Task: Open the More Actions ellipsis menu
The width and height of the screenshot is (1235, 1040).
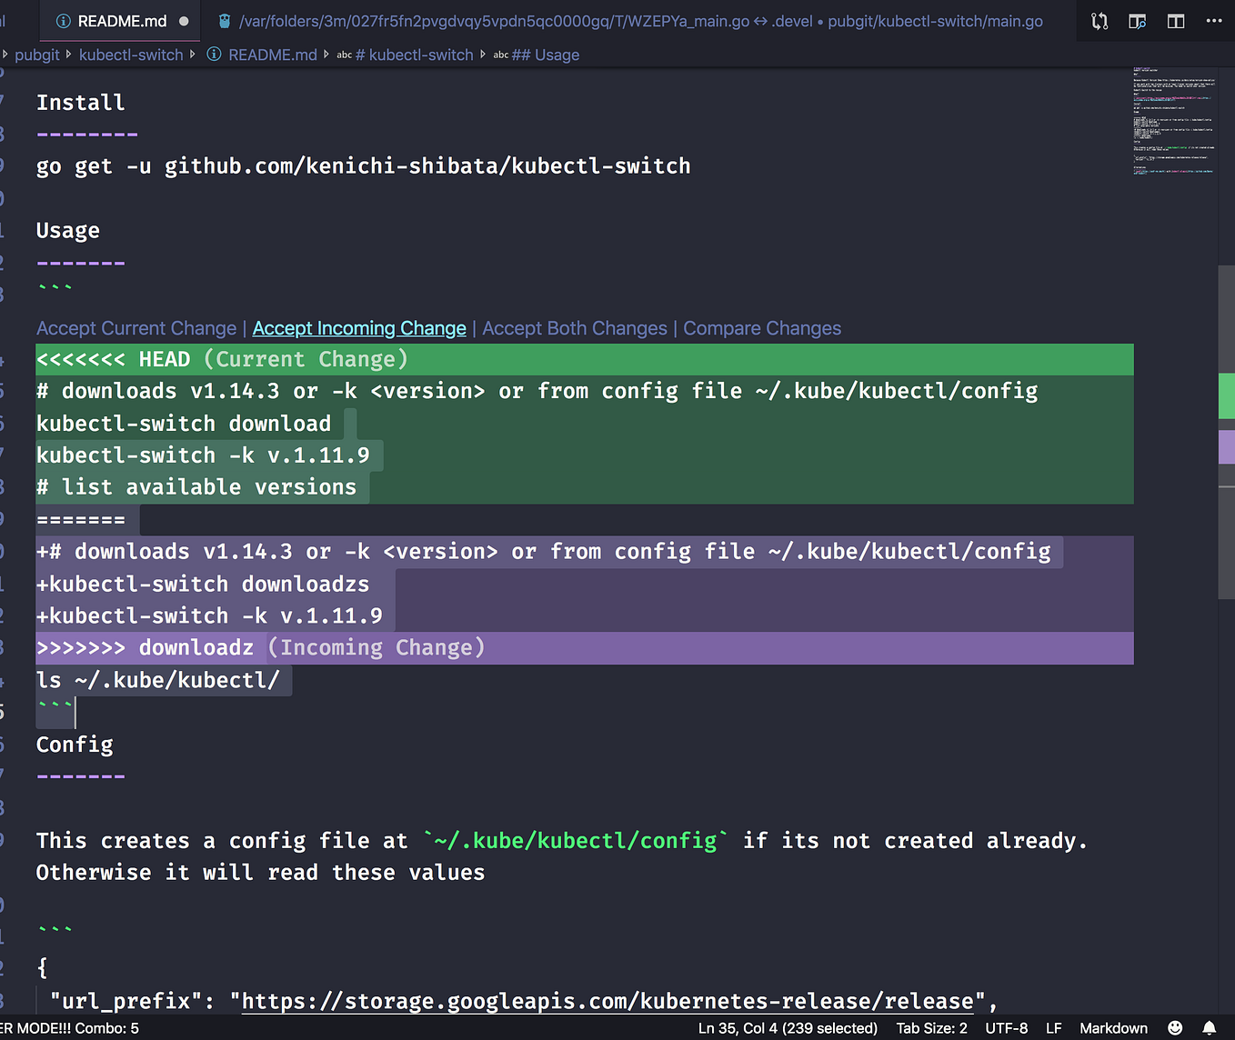Action: 1214,20
